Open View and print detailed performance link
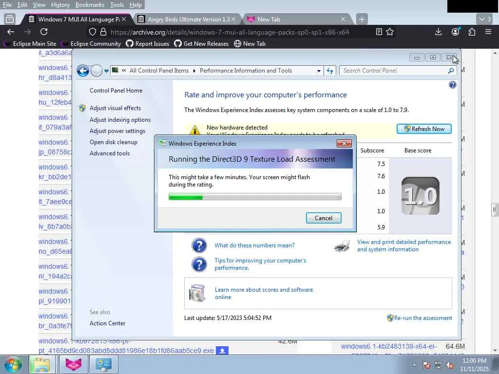Screen dimensions: 499x374 404,245
